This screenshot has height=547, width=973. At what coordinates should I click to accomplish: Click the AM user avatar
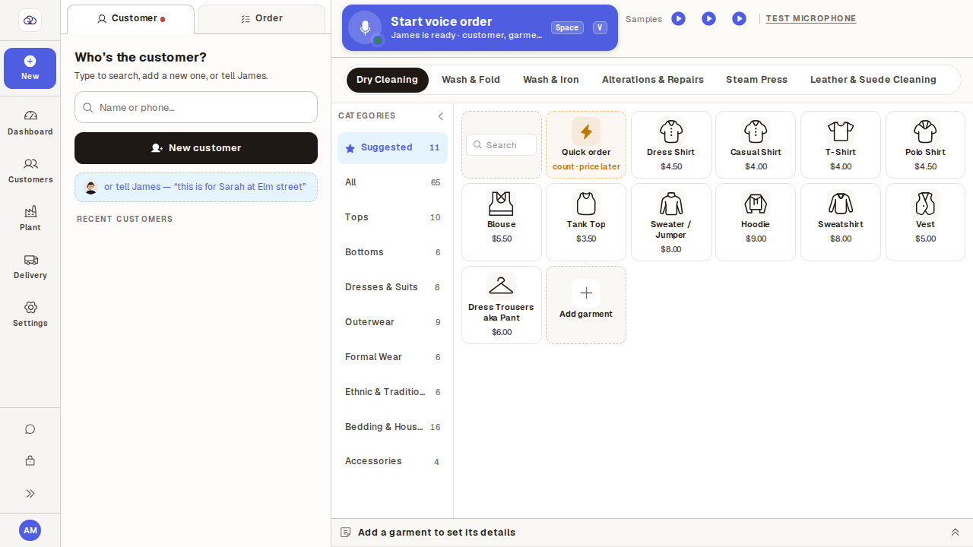[x=30, y=530]
